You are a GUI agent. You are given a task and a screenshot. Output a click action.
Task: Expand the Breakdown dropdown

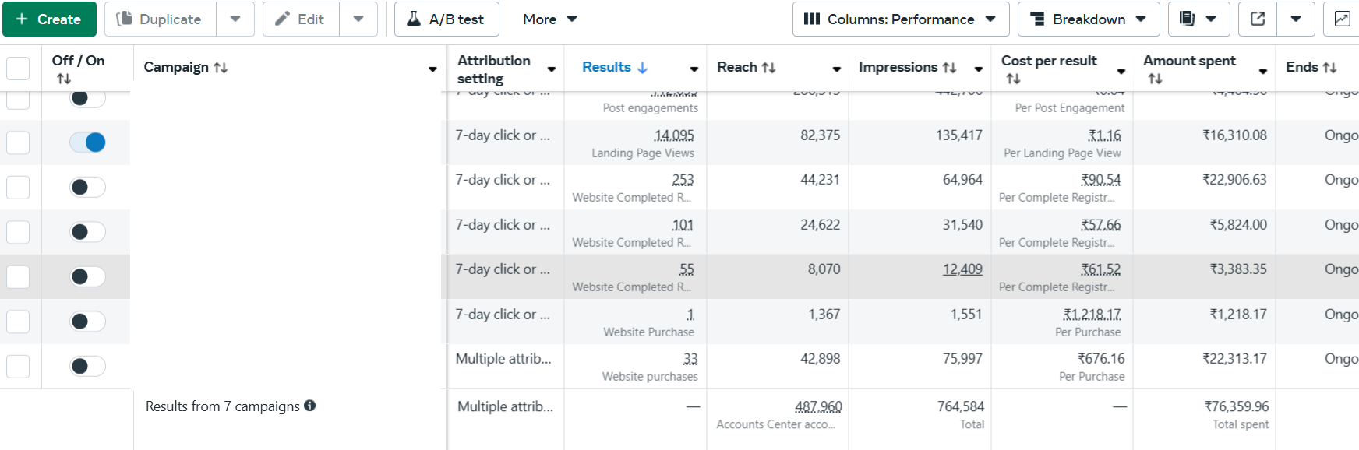pyautogui.click(x=1088, y=19)
